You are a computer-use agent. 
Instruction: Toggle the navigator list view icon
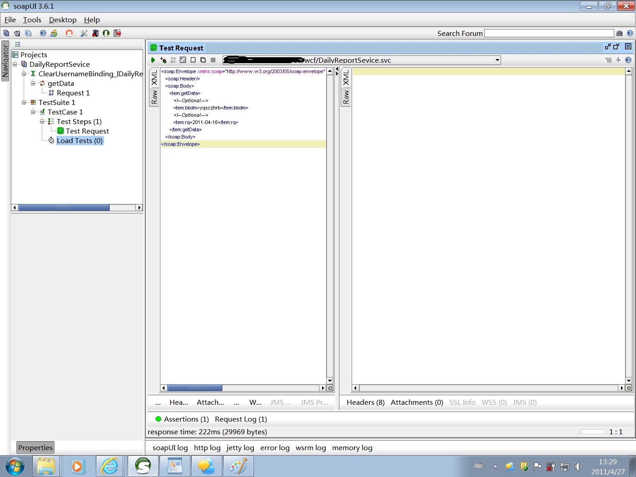17,44
